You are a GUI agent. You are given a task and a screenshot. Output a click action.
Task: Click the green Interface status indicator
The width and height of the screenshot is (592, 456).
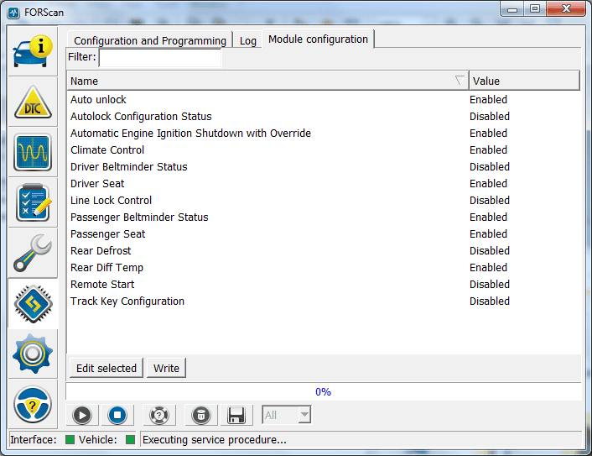click(70, 439)
